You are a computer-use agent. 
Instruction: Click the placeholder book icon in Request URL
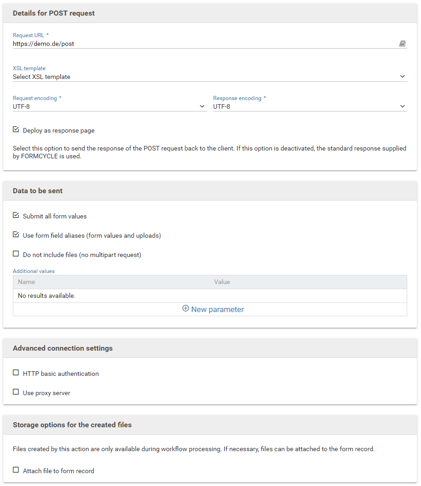pos(402,44)
